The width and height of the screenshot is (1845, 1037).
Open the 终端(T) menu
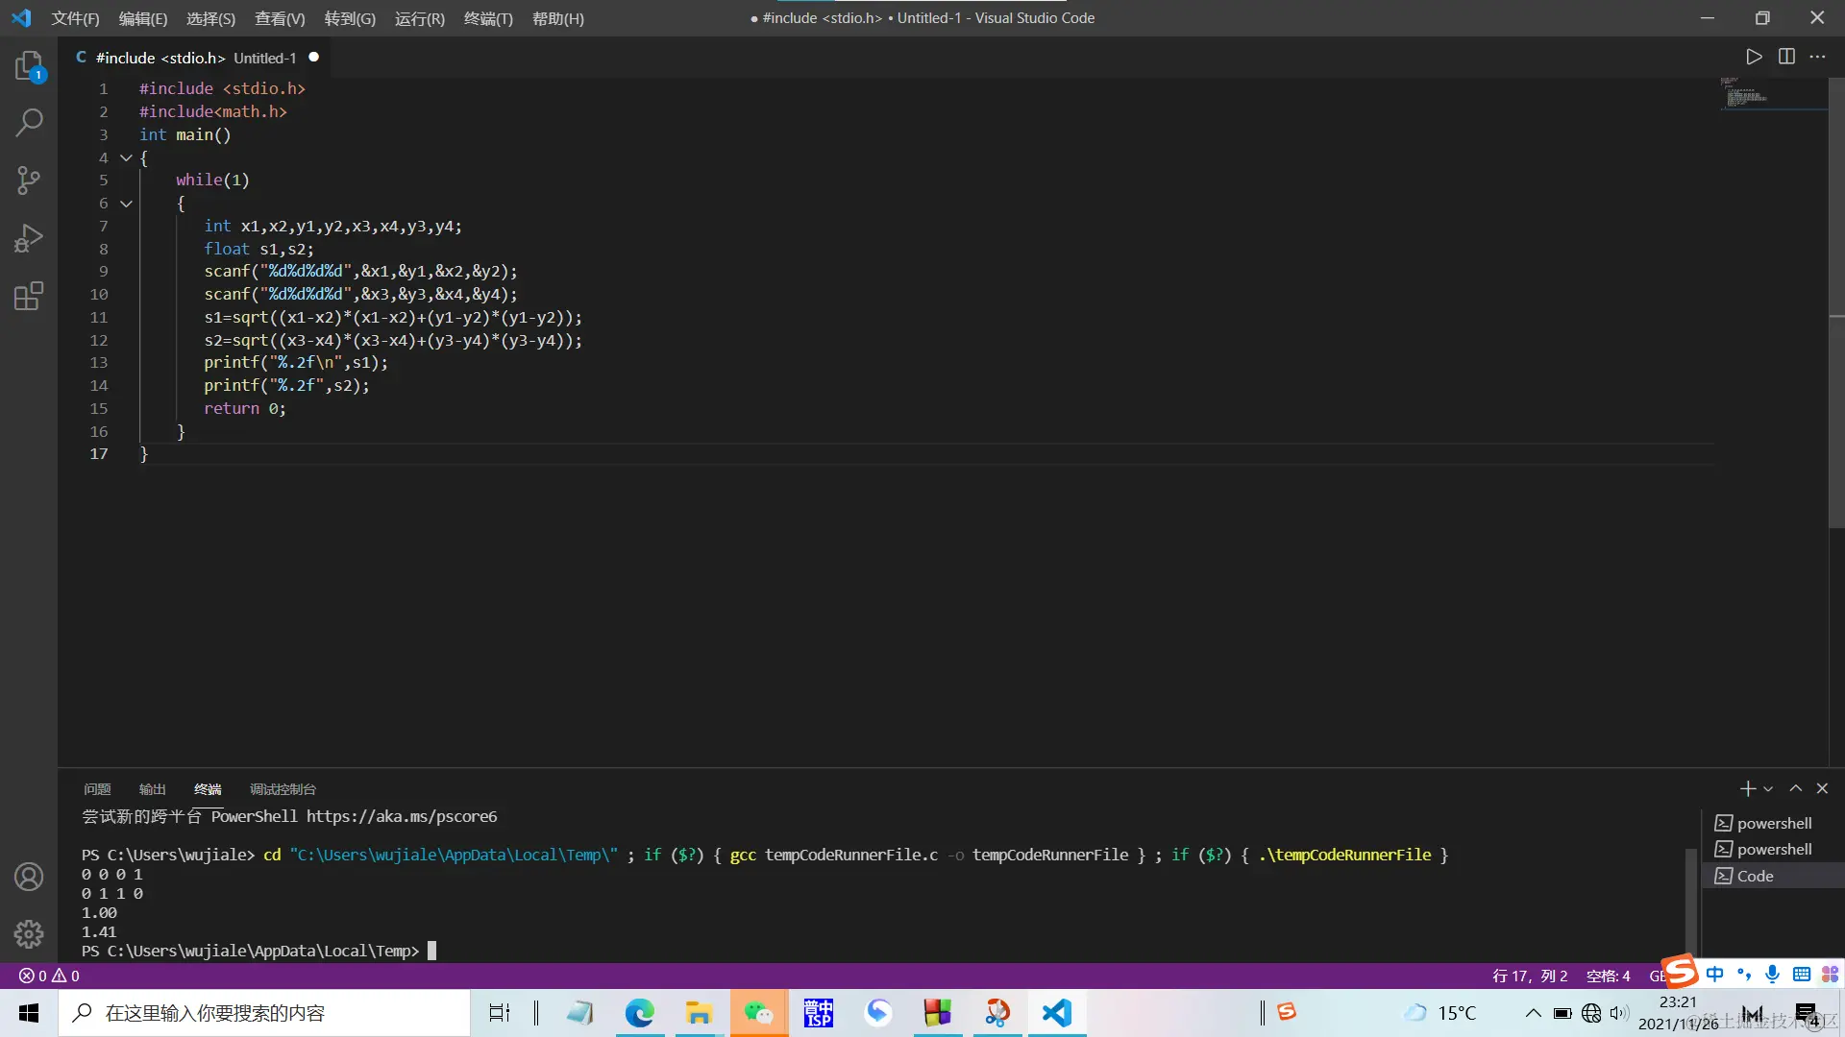pyautogui.click(x=488, y=18)
